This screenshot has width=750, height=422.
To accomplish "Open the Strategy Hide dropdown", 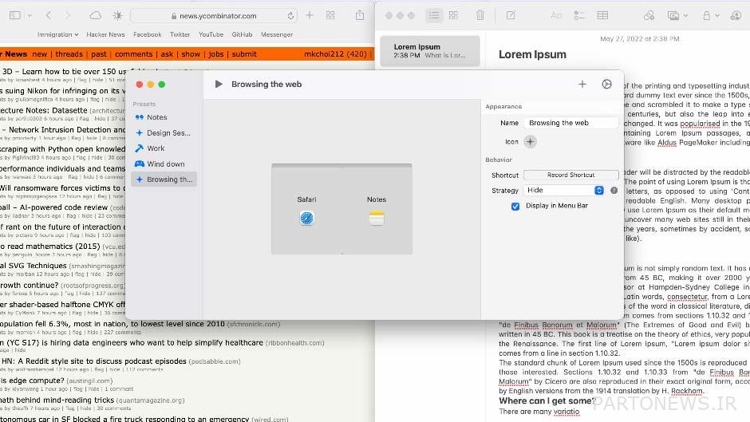I will tap(564, 191).
